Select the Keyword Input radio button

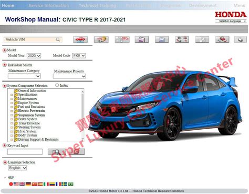click(5, 145)
